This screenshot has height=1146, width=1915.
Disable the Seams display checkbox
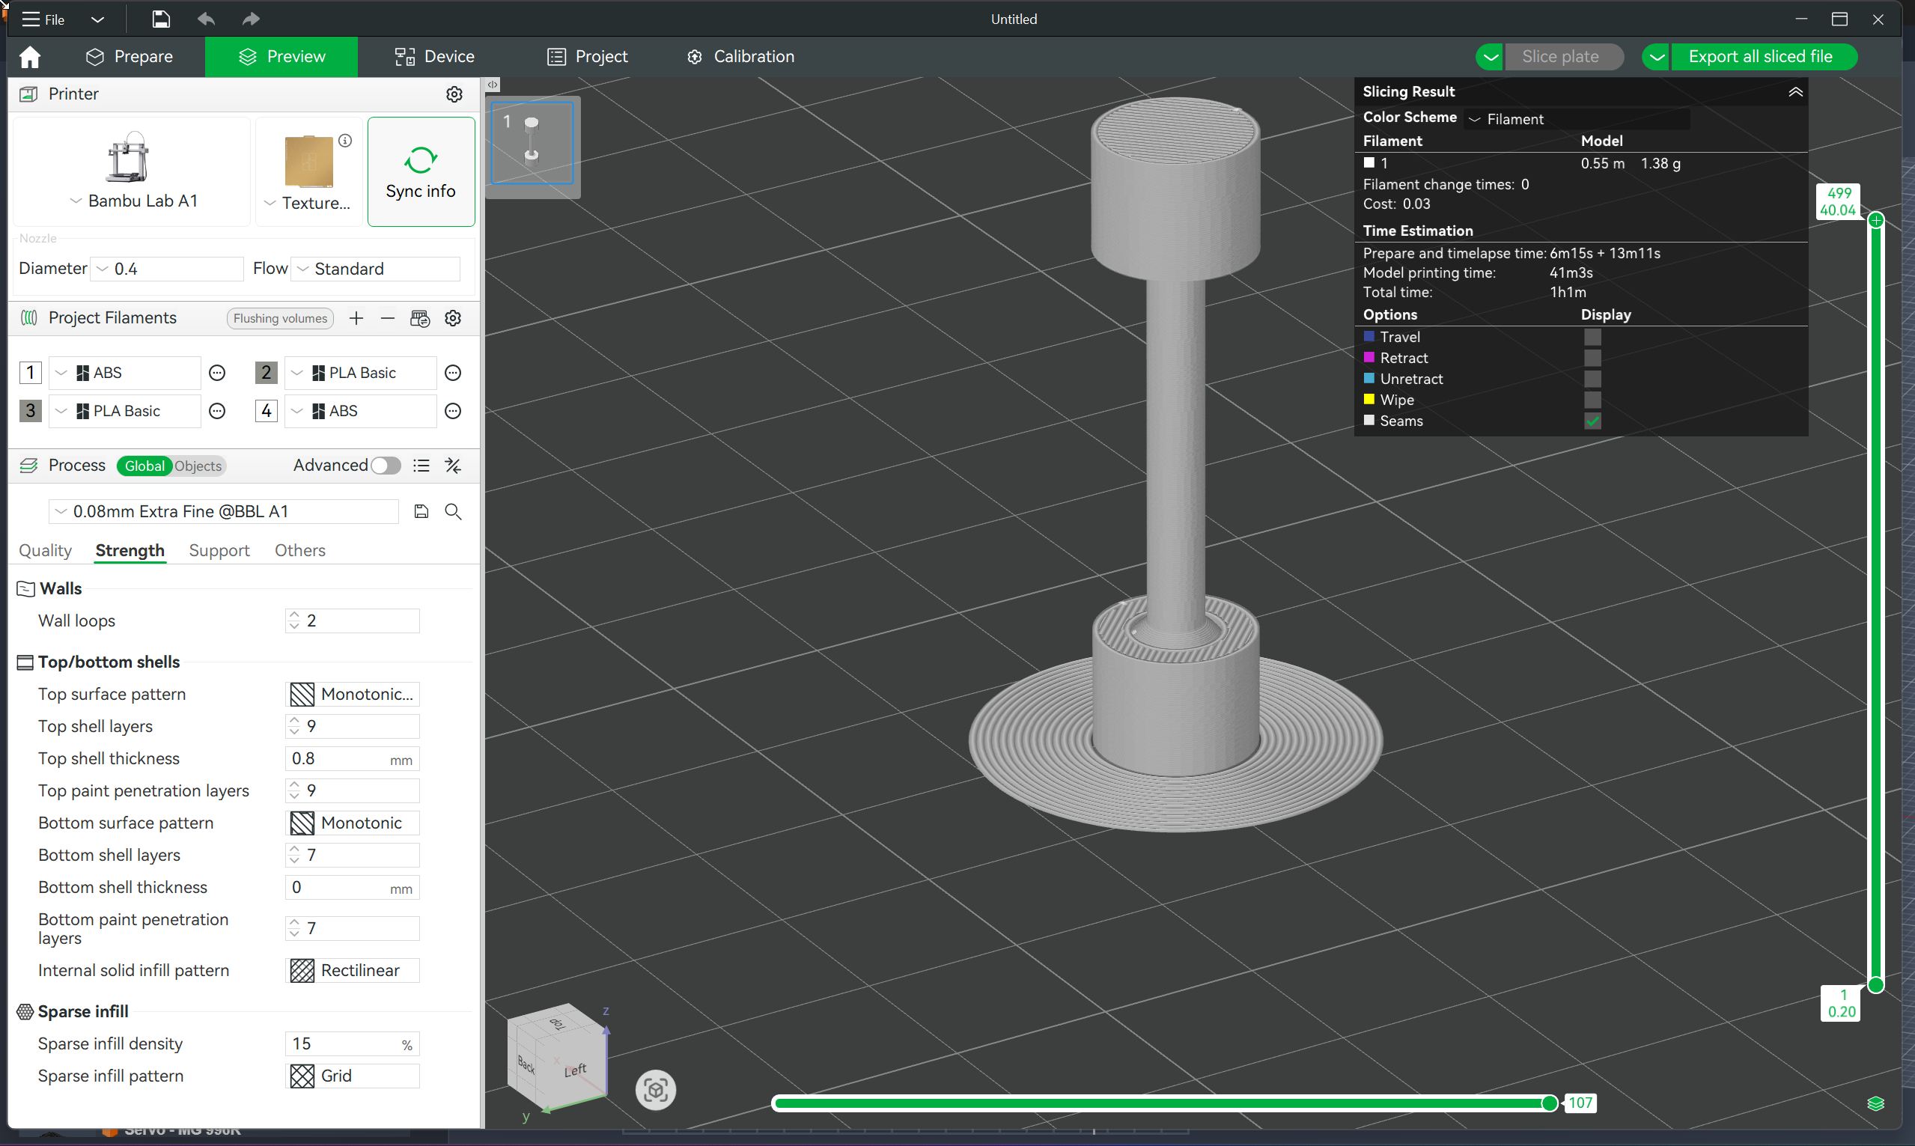tap(1592, 421)
